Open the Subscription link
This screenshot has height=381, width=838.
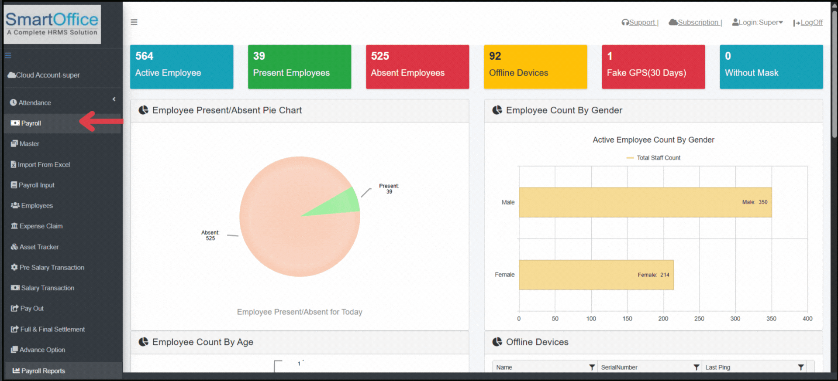pyautogui.click(x=697, y=23)
